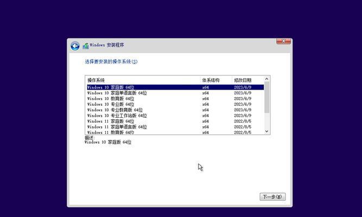
Task: Select Windows 10 家庭版 64位 row
Action: click(175, 87)
